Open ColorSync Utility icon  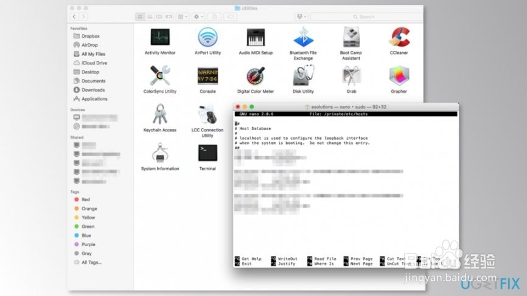coord(160,75)
